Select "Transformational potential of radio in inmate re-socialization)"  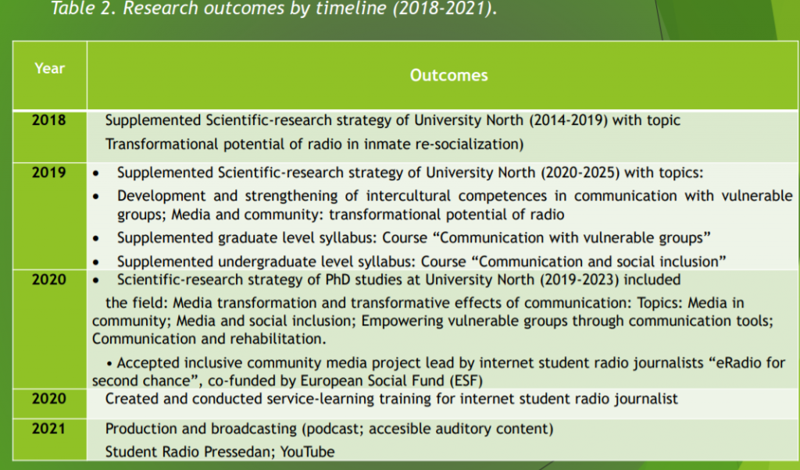pos(314,144)
